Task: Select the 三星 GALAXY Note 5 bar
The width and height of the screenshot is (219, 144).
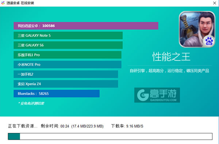Action: pyautogui.click(x=68, y=36)
